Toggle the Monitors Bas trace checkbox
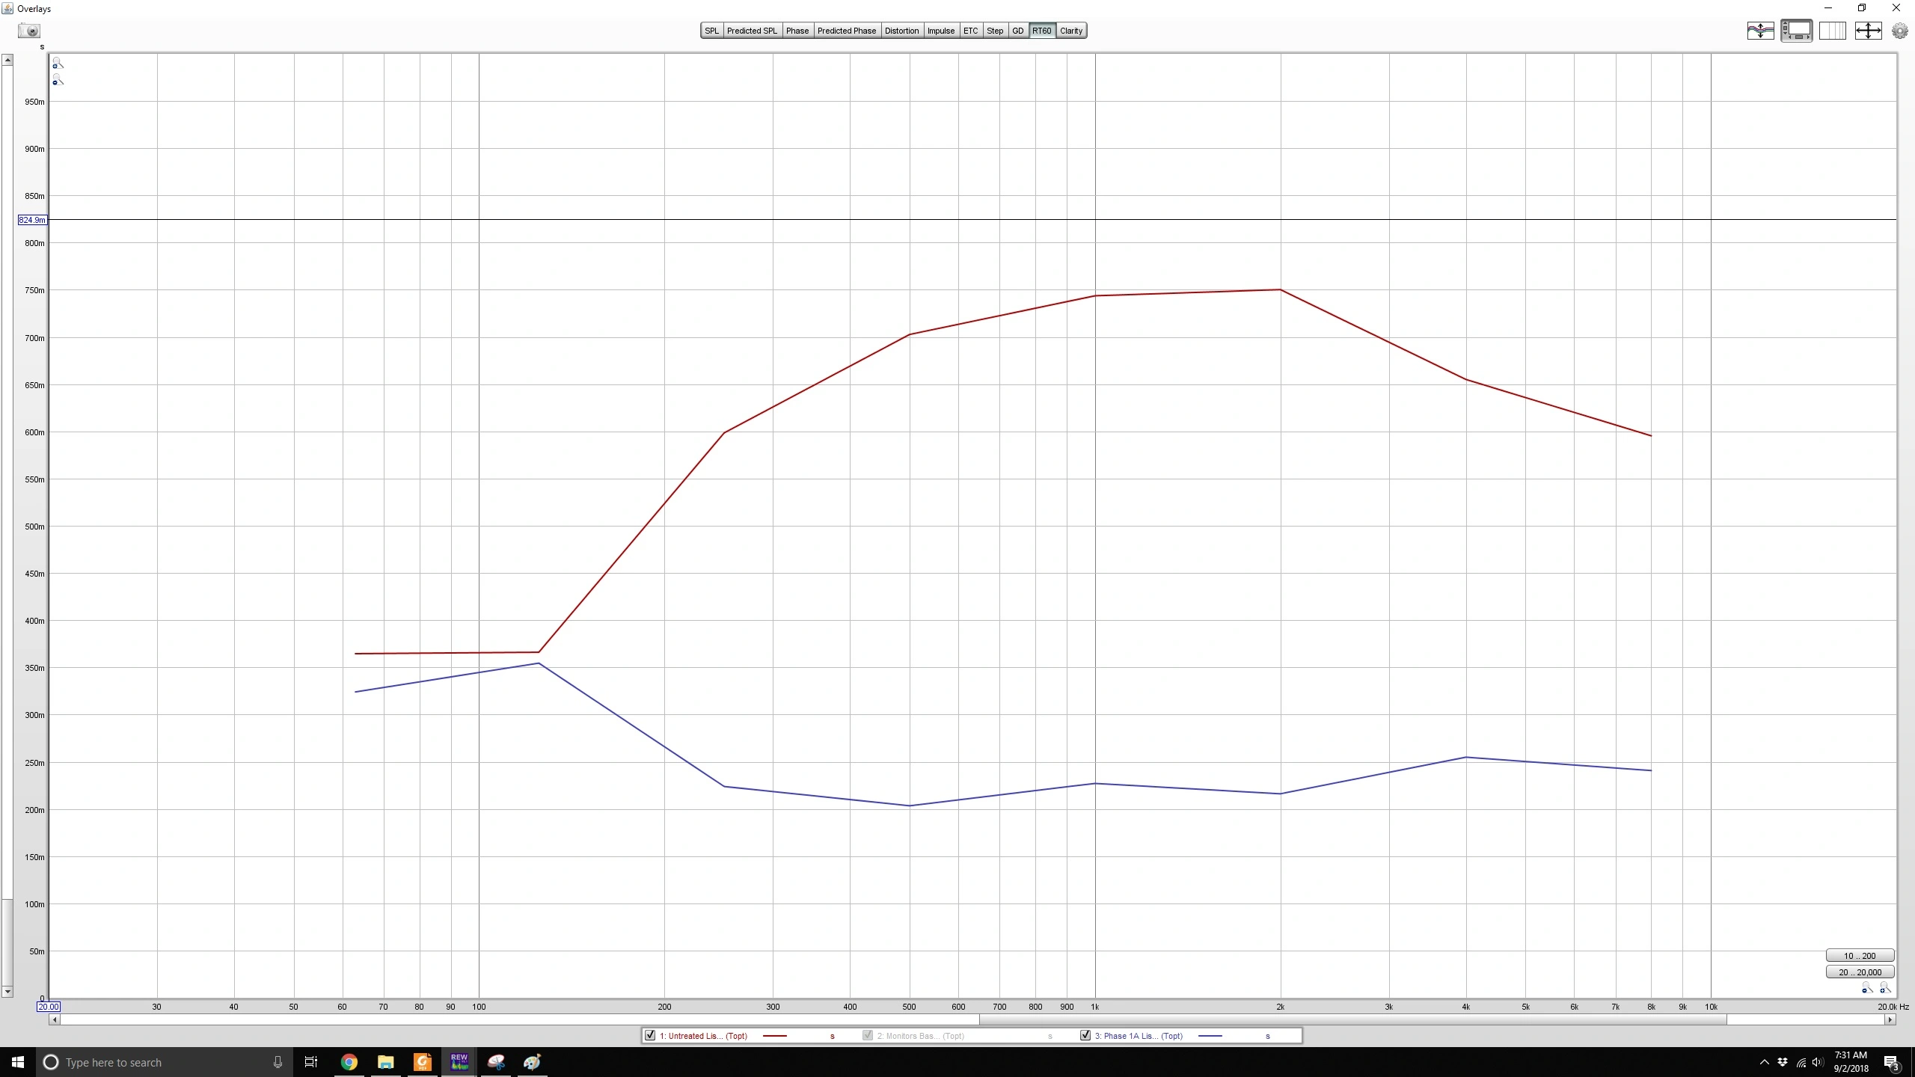 868,1036
